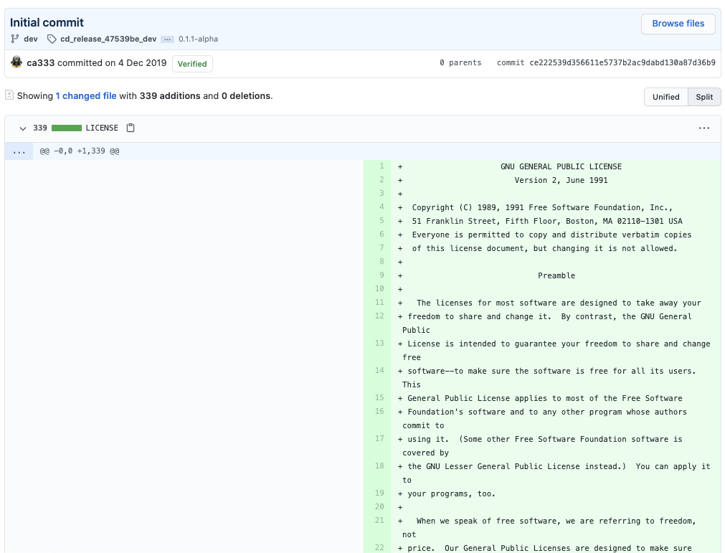Expand hidden lines in diff hunk header
725x553 pixels.
point(19,151)
